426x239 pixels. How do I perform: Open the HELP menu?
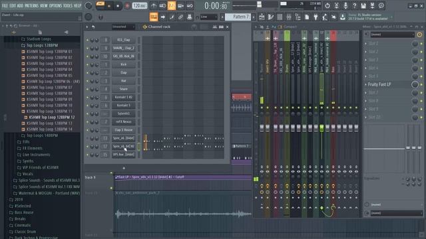pos(77,6)
